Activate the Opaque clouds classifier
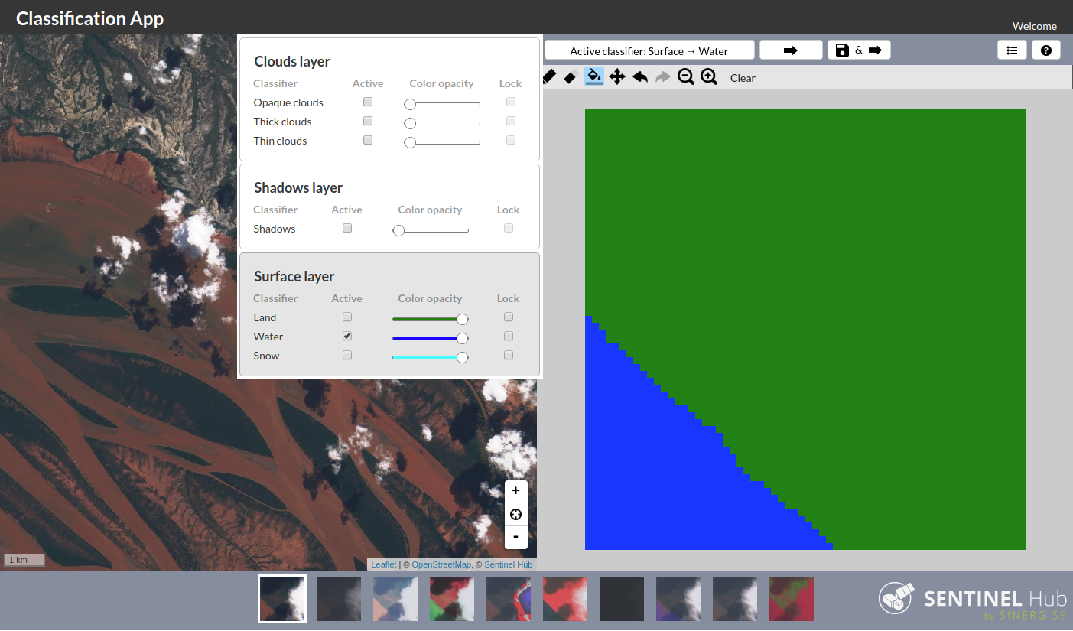Screen dimensions: 1073x631 (x=368, y=102)
